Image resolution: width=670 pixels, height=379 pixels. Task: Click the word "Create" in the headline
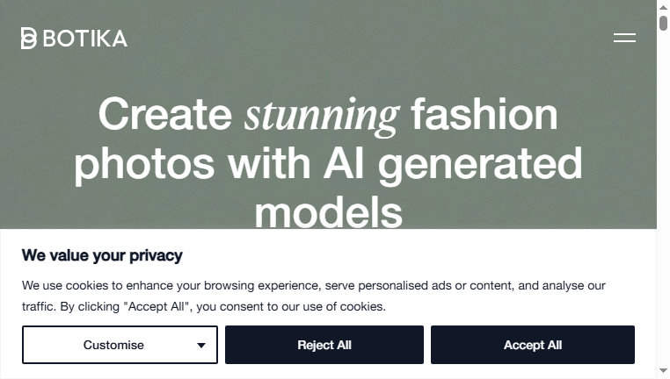(165, 114)
